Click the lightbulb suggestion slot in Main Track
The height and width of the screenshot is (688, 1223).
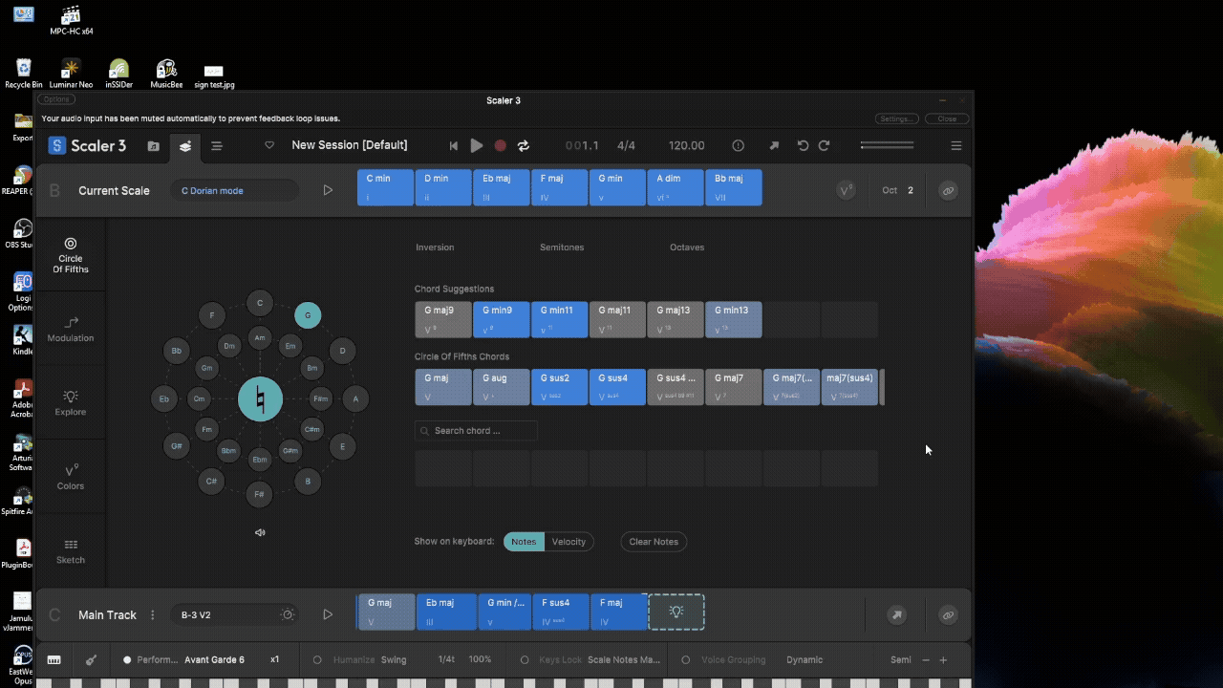pyautogui.click(x=676, y=612)
